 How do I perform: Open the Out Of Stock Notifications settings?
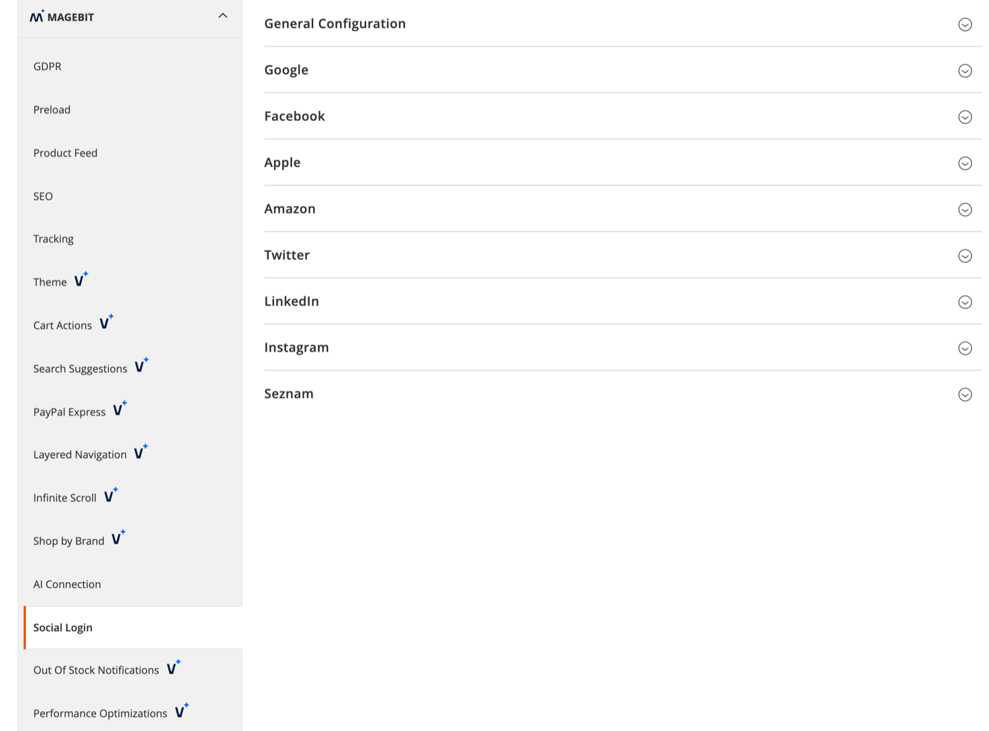[x=96, y=671]
